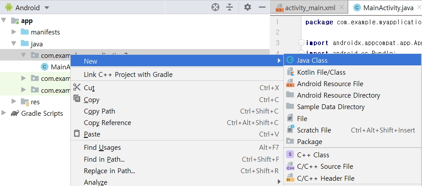Switch to MainActivity.java tab

click(388, 8)
